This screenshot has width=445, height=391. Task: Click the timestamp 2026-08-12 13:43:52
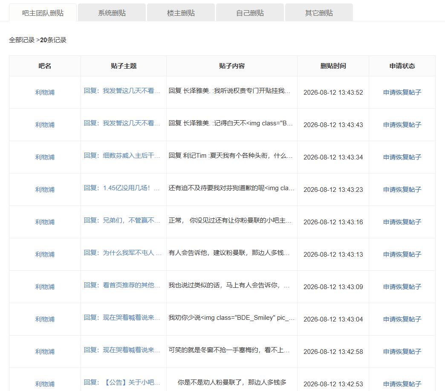333,92
